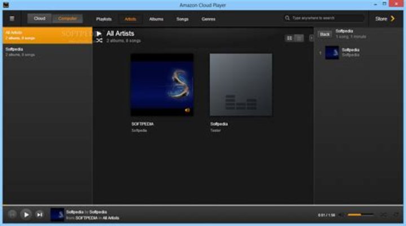Open the Amazon Store link
This screenshot has height=226, width=406.
coord(381,19)
